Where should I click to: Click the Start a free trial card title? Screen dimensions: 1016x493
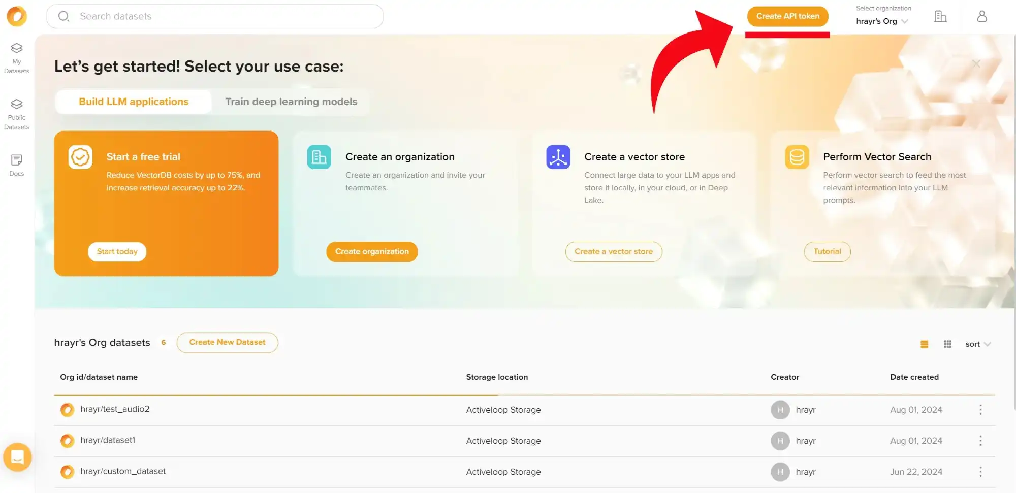point(143,157)
